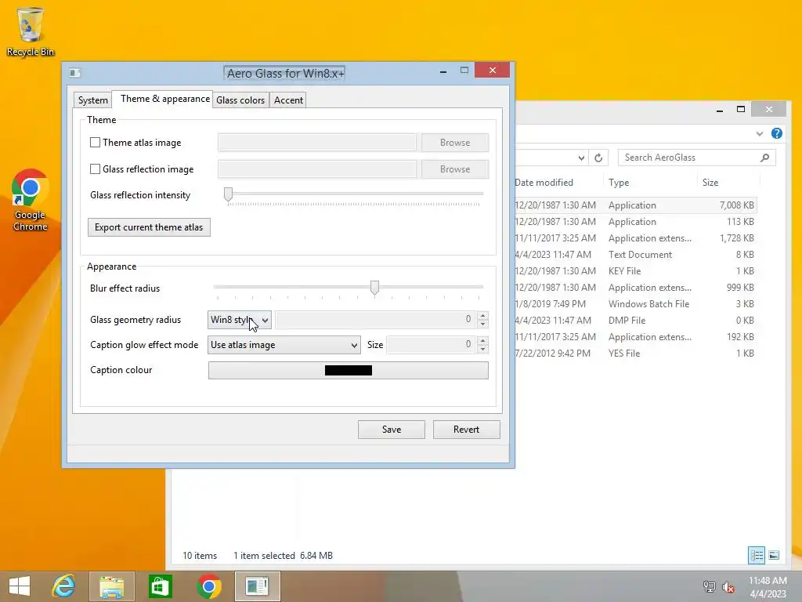This screenshot has width=802, height=602.
Task: Click the caption glow Size number field
Action: [431, 345]
